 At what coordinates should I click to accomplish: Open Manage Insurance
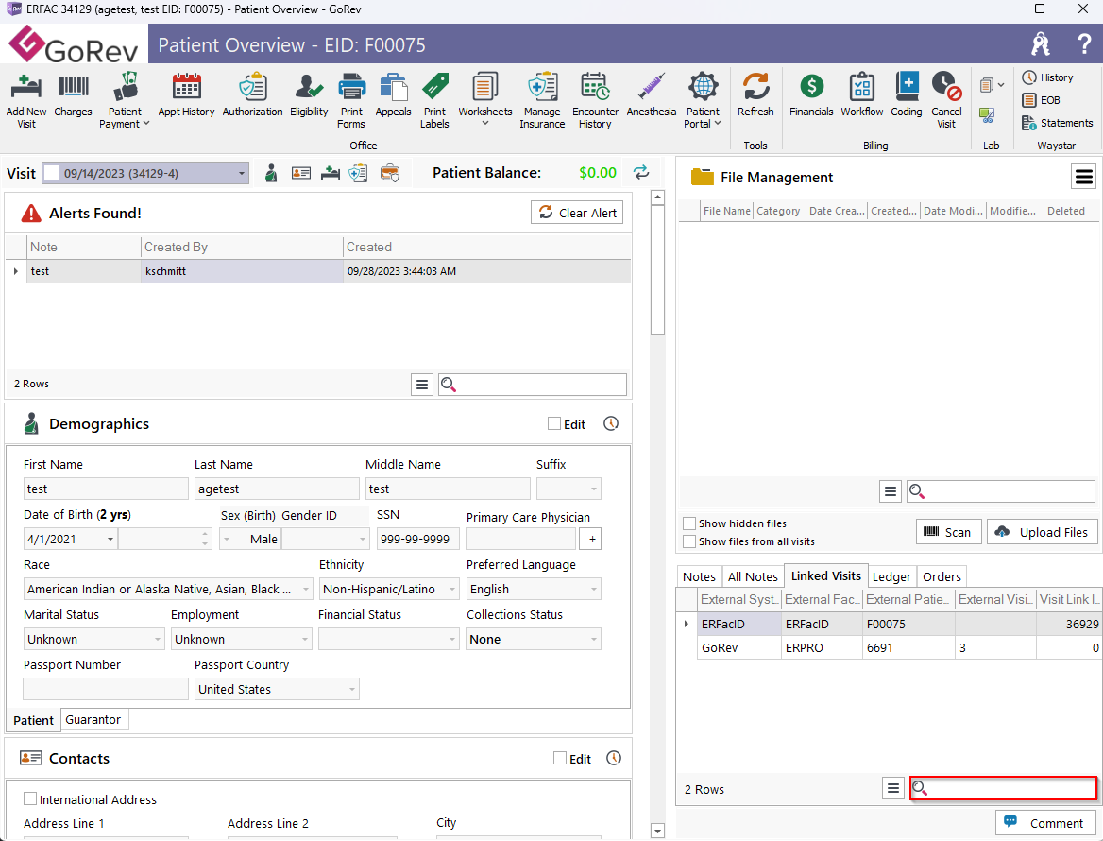point(542,100)
